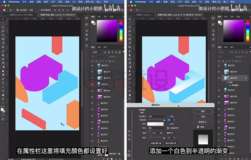This screenshot has height=160, width=251.
Task: Click the 重置对齐 button
Action: point(170,133)
